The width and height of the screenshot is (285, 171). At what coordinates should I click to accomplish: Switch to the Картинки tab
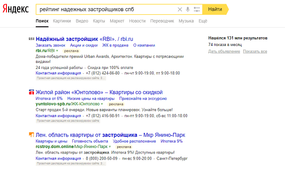[62, 21]
